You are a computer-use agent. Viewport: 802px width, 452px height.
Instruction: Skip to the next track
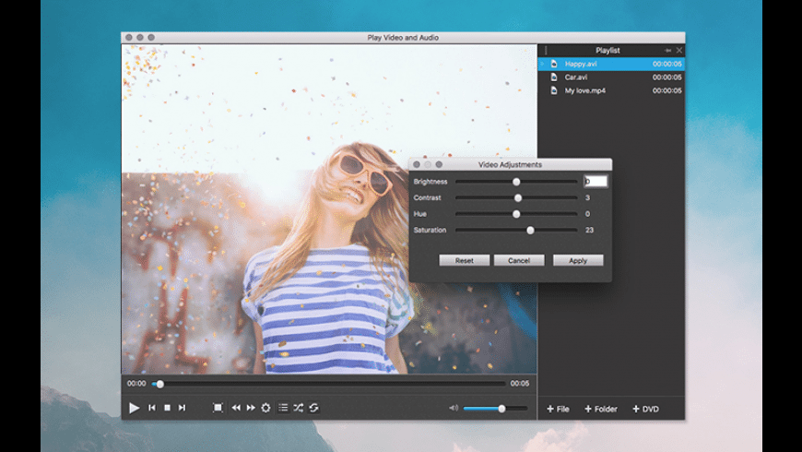click(x=182, y=408)
